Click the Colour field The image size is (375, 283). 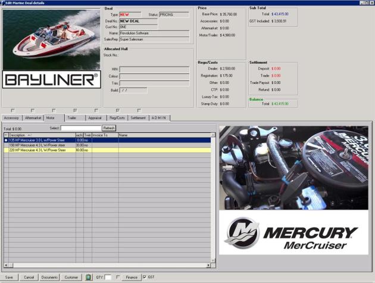tap(154, 76)
